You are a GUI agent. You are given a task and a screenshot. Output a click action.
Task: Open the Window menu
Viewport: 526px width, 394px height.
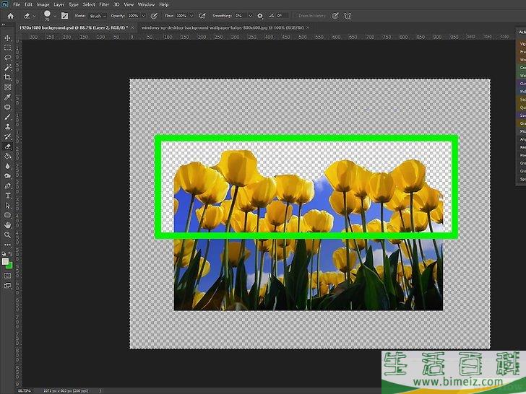pos(146,4)
